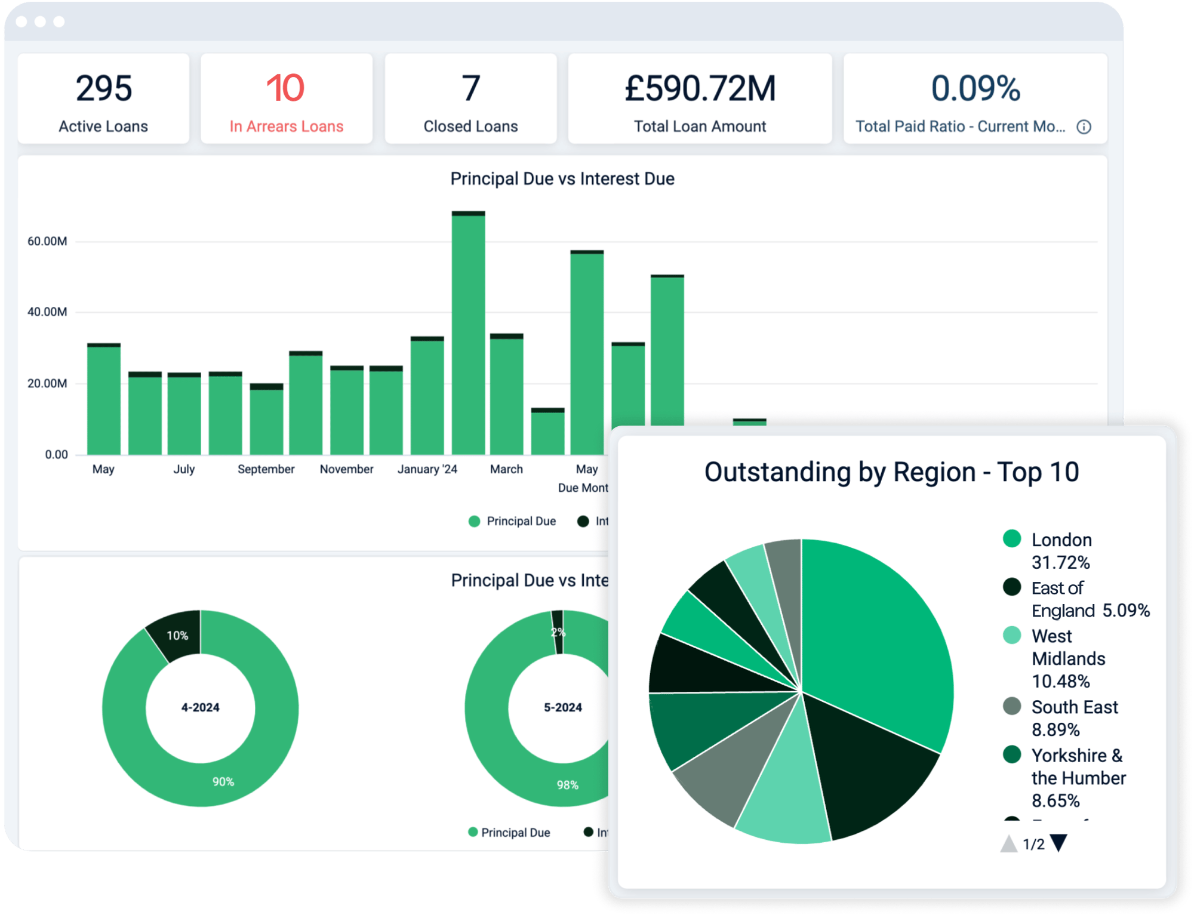Select West Midlands legend entry
The image size is (1194, 915).
click(1054, 658)
